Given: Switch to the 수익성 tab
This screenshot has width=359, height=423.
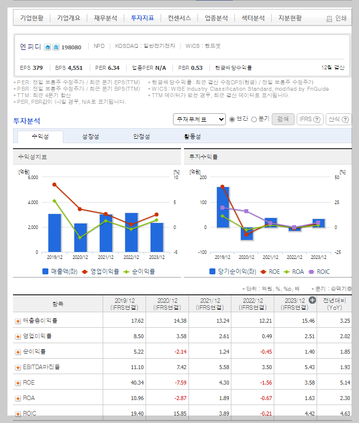Looking at the screenshot, I should pos(40,137).
